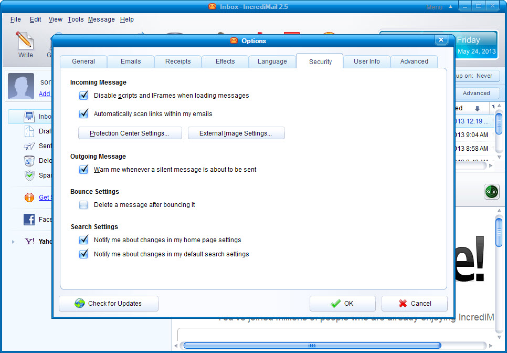Toggle Automatically scan links within my emails
Screen dimensions: 507x353
tap(84, 113)
